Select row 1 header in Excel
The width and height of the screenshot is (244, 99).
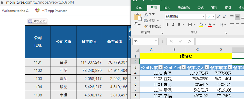pos(135,56)
